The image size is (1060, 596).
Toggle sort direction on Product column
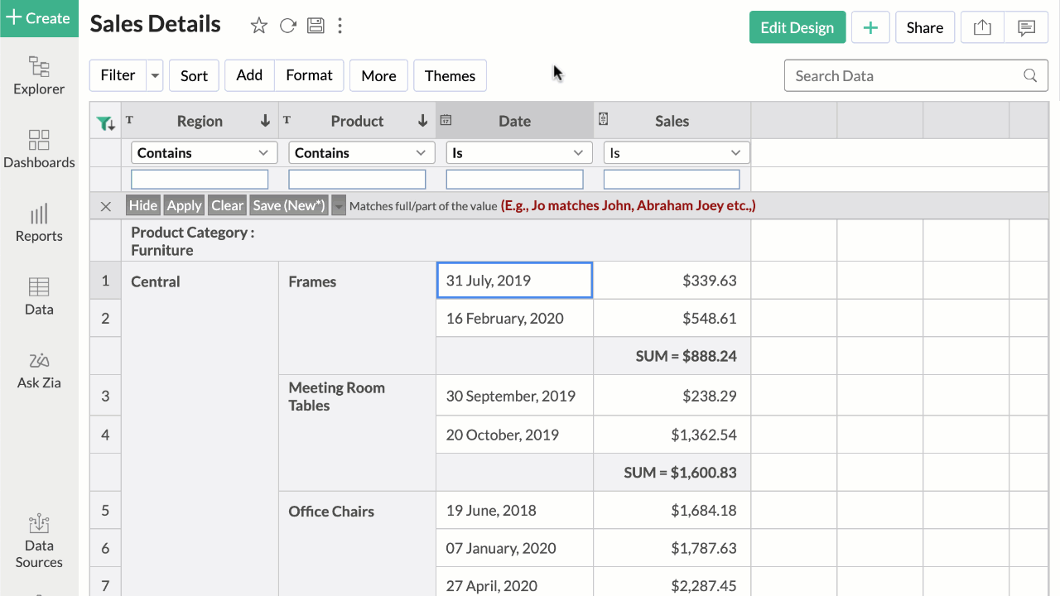click(422, 121)
